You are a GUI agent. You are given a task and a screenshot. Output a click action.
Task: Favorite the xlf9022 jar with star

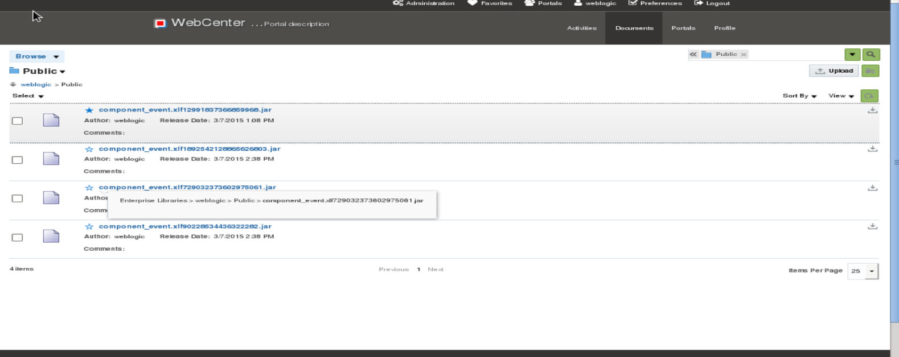coord(89,227)
